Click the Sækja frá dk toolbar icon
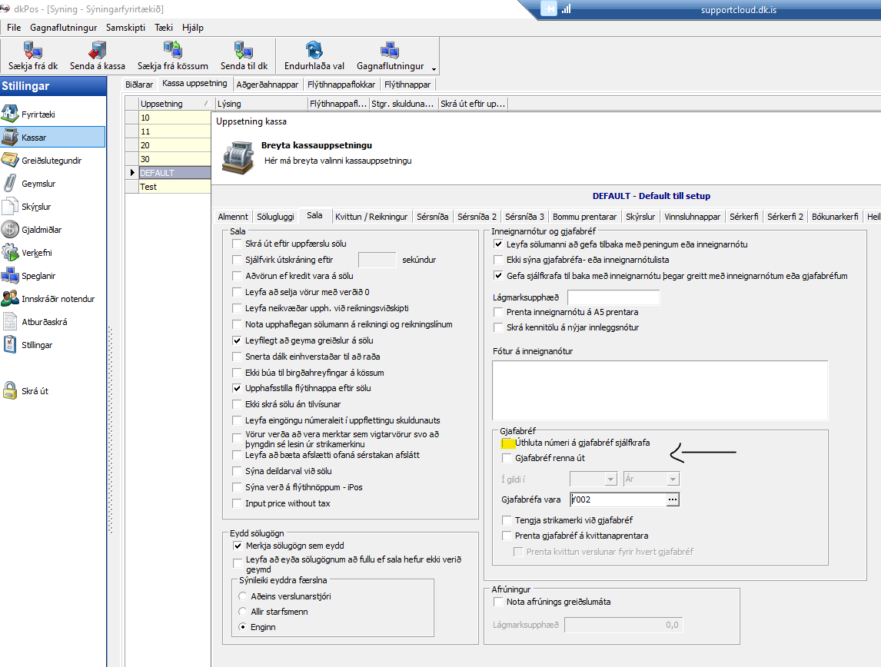 [33, 51]
